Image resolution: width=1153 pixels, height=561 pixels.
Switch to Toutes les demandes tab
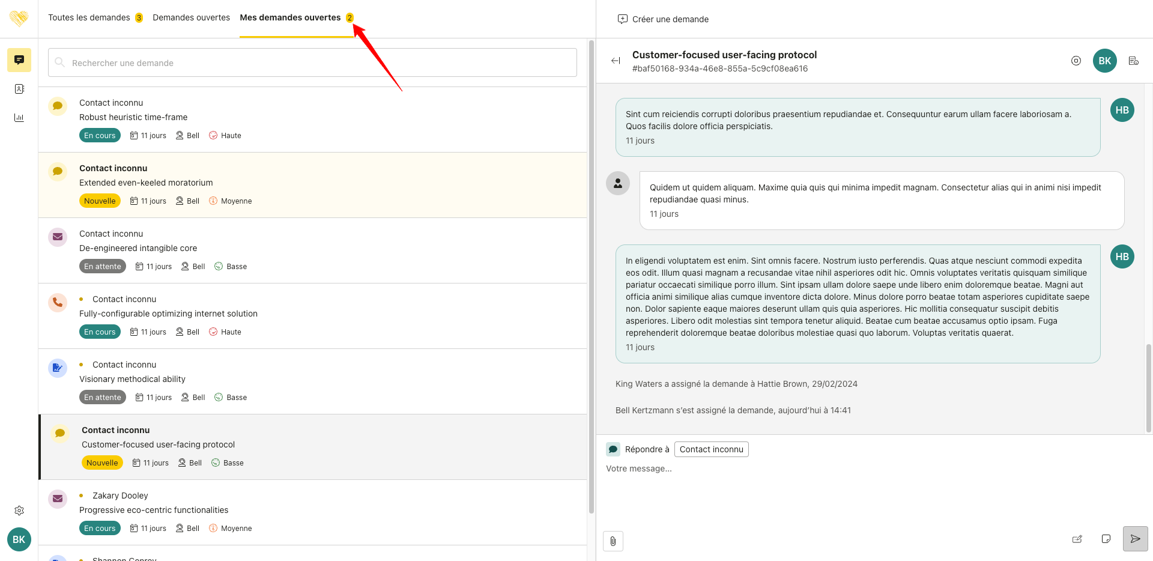point(89,17)
